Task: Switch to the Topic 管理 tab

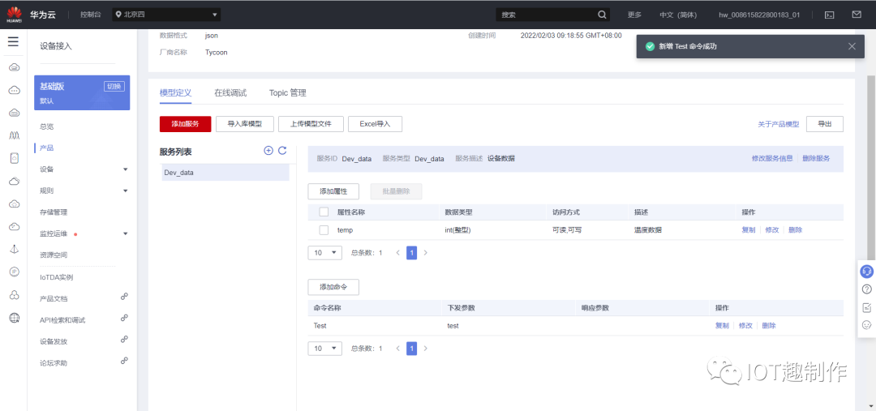Action: coord(288,92)
